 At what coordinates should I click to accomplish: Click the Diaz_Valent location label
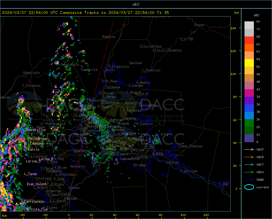coord(37,184)
